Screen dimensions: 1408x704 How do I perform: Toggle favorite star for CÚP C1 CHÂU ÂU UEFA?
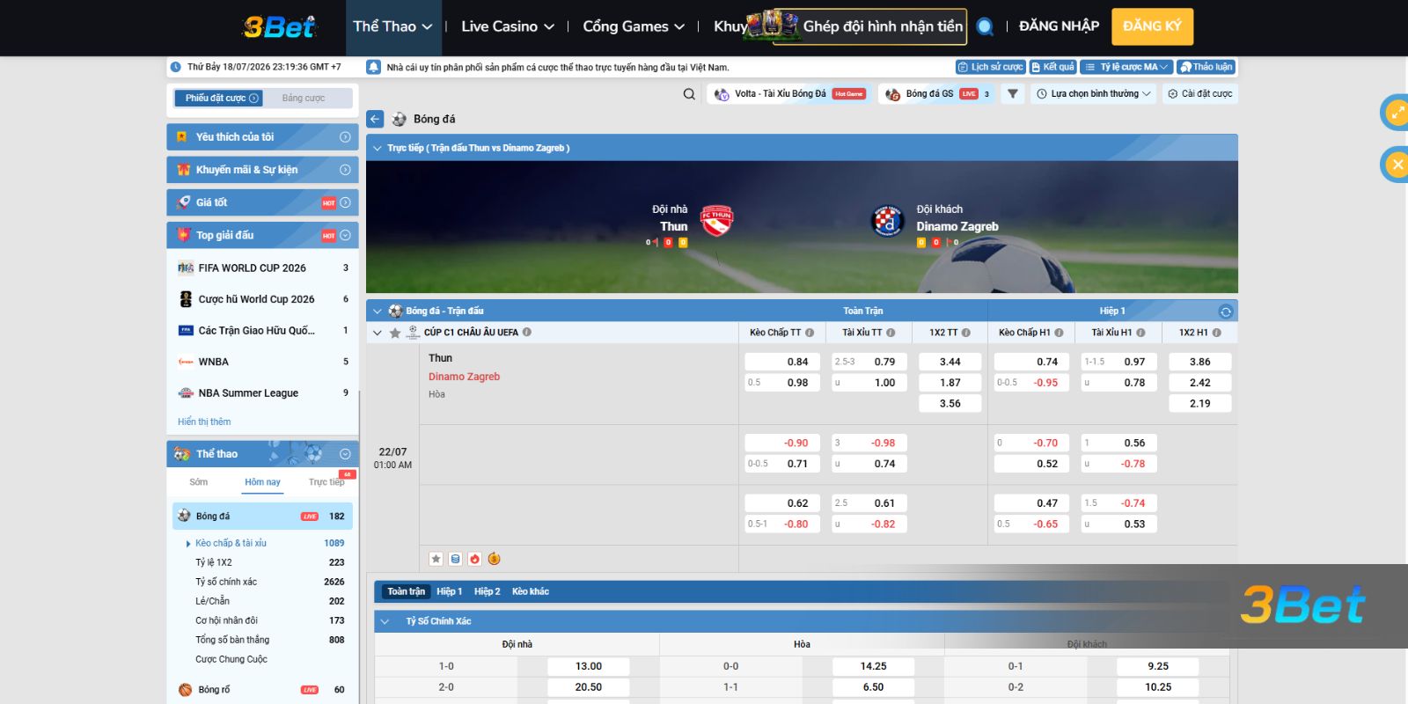[x=395, y=333]
